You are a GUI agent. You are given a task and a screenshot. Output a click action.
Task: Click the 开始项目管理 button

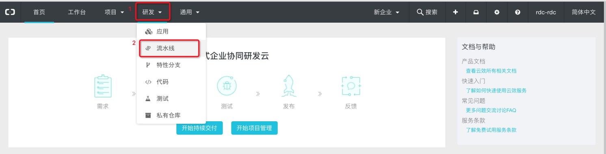pos(254,128)
